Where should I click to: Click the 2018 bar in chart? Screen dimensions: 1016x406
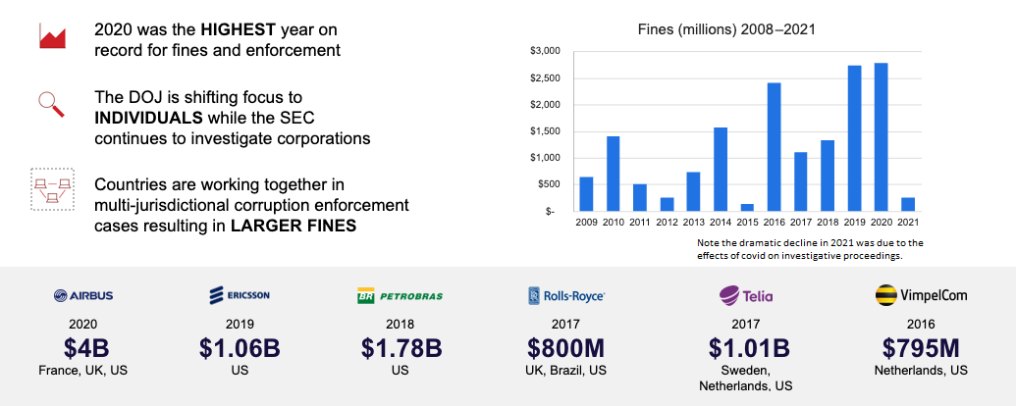coord(828,176)
